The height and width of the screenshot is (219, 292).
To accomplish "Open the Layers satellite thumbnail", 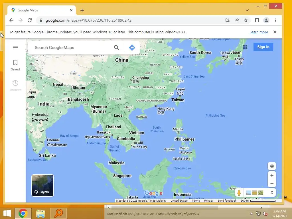I will (42, 185).
